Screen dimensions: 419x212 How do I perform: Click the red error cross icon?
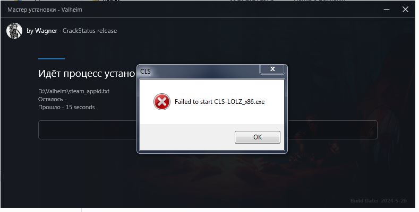point(161,102)
